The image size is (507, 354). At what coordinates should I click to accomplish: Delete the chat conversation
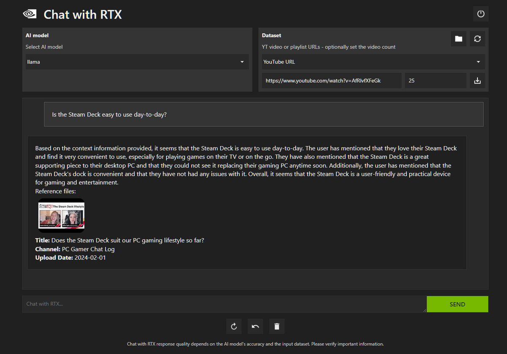point(277,326)
